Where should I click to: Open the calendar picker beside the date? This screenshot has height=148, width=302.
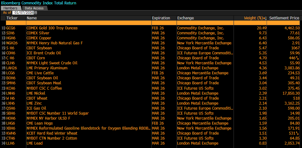coord(36,13)
